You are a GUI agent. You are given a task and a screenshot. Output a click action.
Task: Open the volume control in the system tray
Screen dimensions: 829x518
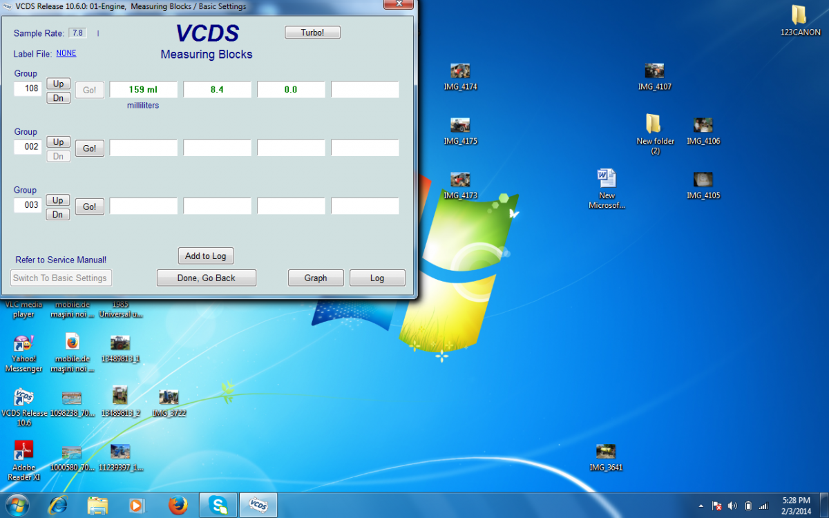tap(732, 506)
